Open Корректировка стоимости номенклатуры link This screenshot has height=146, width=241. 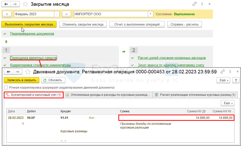[x=41, y=65]
